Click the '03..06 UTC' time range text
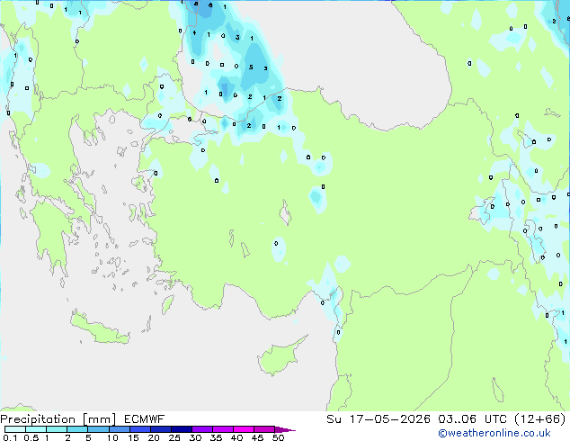 tap(472, 419)
